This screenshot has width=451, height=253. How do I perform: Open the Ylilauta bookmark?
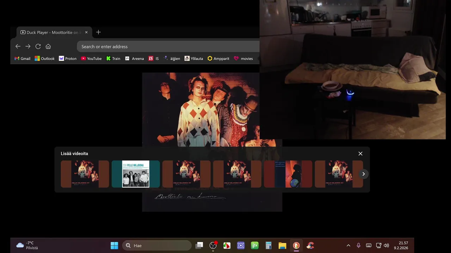coord(194,59)
